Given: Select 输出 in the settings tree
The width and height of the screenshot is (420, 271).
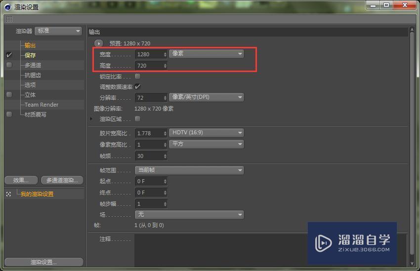Looking at the screenshot, I should (x=30, y=45).
